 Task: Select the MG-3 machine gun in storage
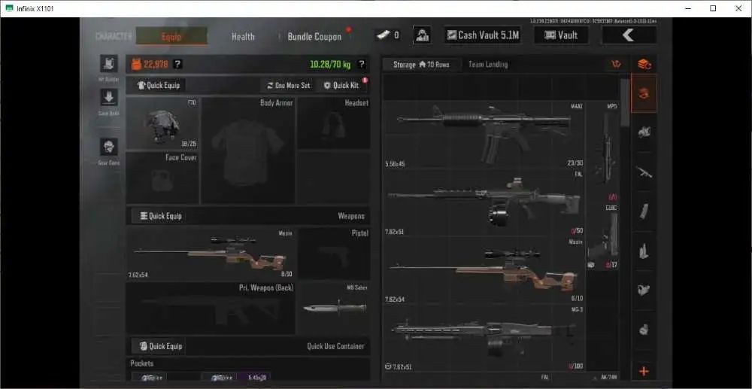click(484, 338)
